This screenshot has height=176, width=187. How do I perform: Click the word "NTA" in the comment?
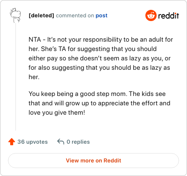point(35,40)
